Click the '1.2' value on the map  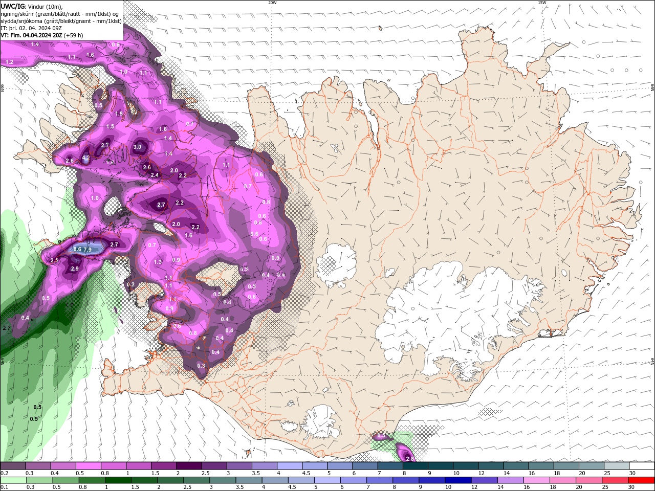click(9, 62)
